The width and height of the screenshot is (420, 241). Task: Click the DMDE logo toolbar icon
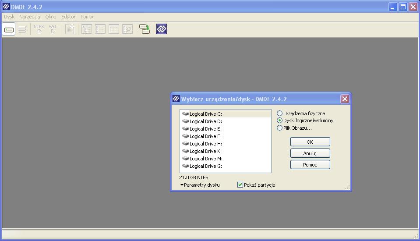pos(162,29)
